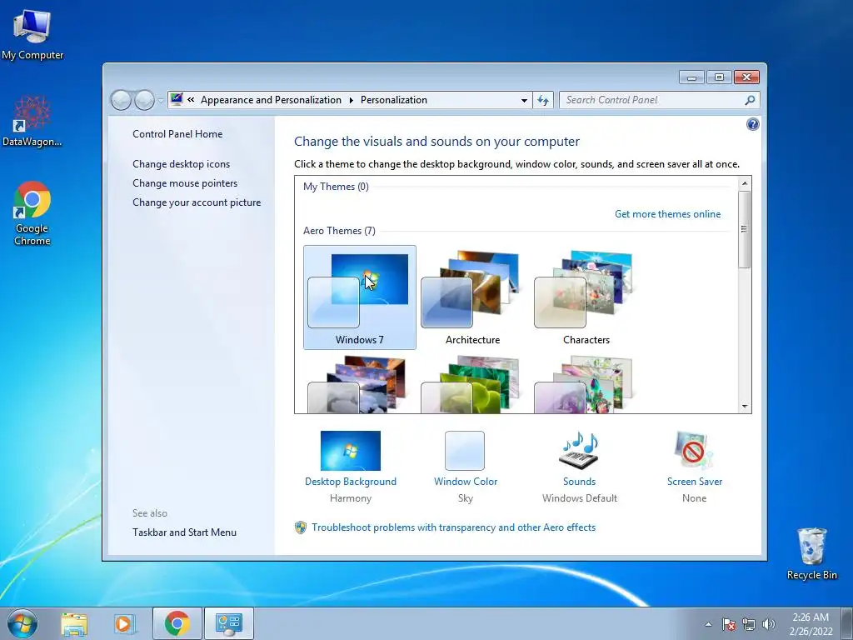Click the Forward navigation button
The image size is (853, 640).
click(x=144, y=100)
